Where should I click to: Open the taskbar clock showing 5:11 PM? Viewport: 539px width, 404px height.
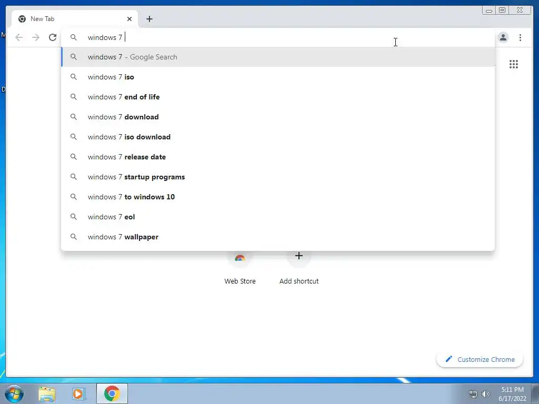click(512, 394)
